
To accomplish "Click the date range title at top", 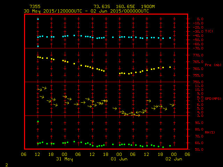I will click(x=86, y=11).
